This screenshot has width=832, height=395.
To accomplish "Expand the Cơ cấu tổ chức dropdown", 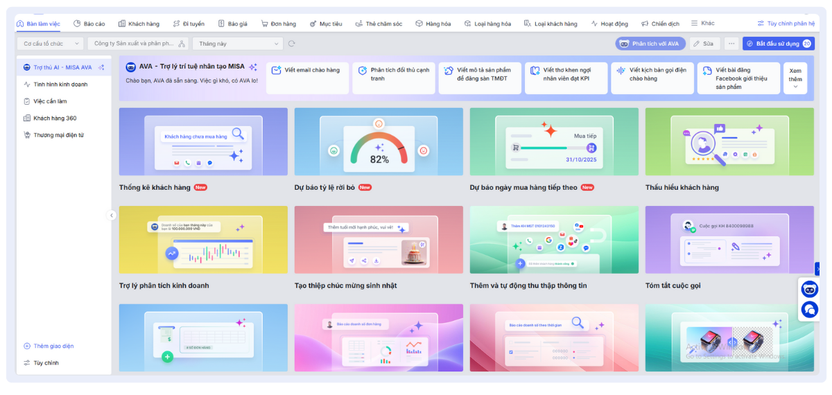I will point(50,44).
